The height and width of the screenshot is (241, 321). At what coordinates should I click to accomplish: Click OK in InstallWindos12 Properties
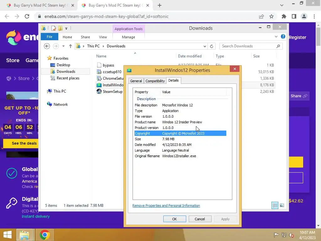tap(174, 219)
